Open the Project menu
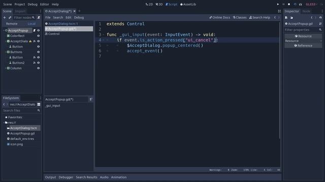This screenshot has height=182, width=325. click(x=20, y=5)
